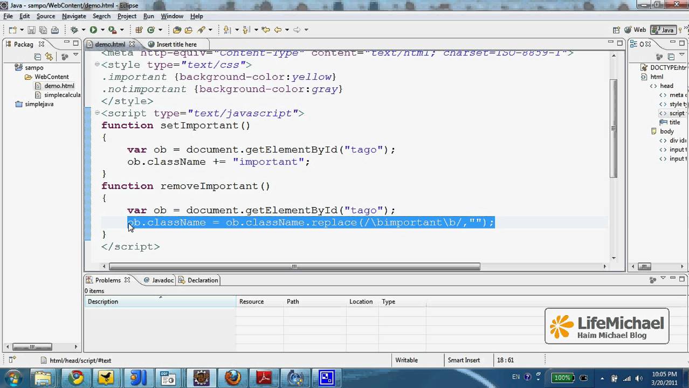Switch to the Java perspective
The height and width of the screenshot is (388, 689).
click(x=663, y=30)
